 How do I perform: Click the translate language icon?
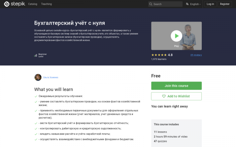(187, 4)
